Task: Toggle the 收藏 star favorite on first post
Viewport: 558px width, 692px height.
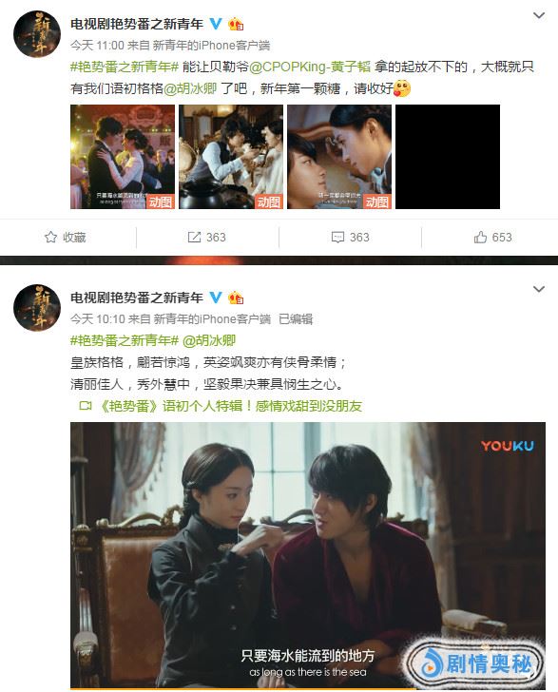Action: click(x=66, y=238)
